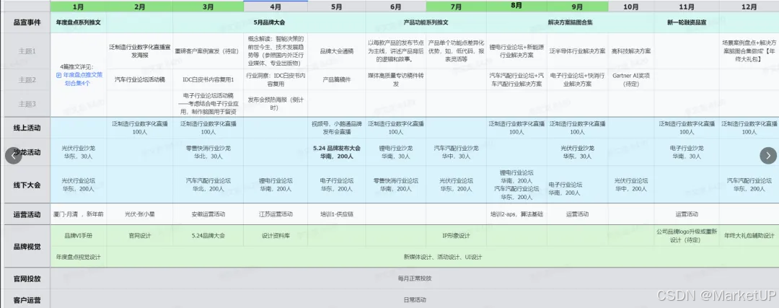This screenshot has width=779, height=308.
Task: Click the IDC白皮书内容复用1 cell
Action: click(x=208, y=79)
